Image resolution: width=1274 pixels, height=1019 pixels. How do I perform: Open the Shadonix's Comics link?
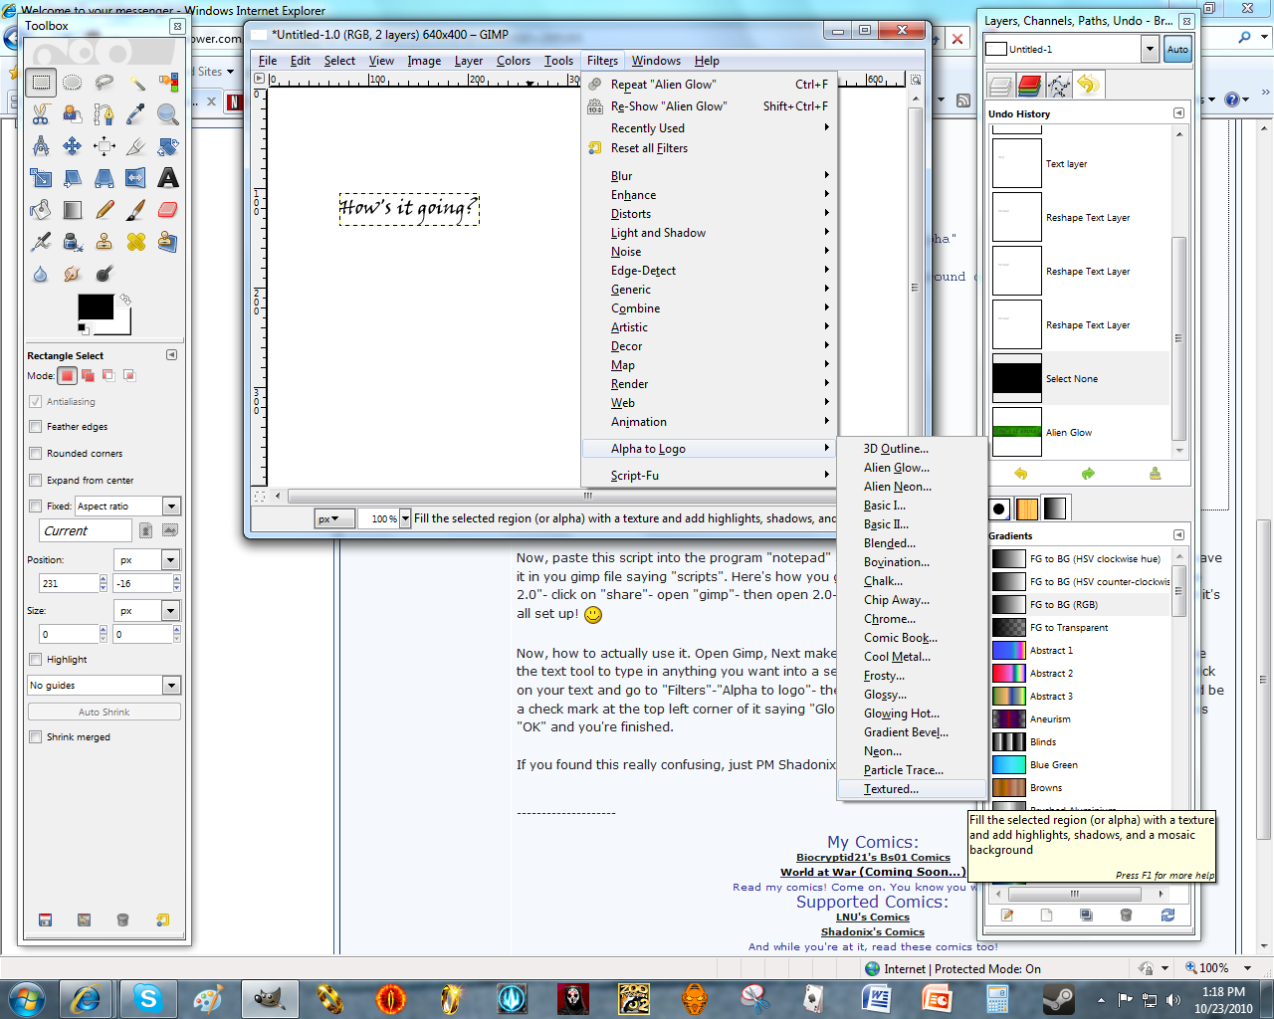point(872,932)
